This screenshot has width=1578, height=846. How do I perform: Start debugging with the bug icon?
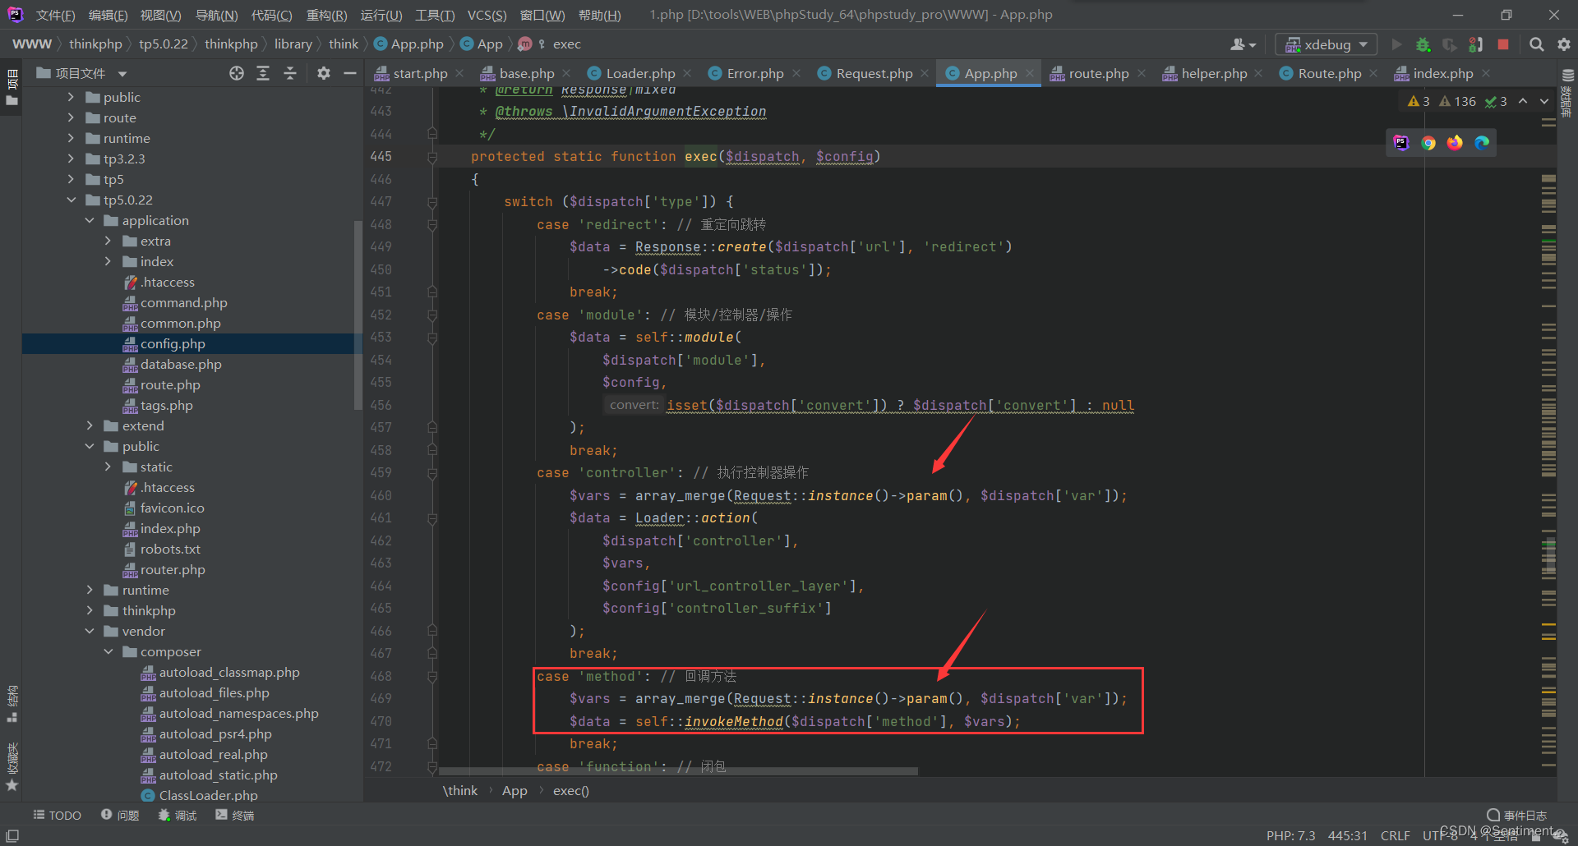click(x=1423, y=44)
